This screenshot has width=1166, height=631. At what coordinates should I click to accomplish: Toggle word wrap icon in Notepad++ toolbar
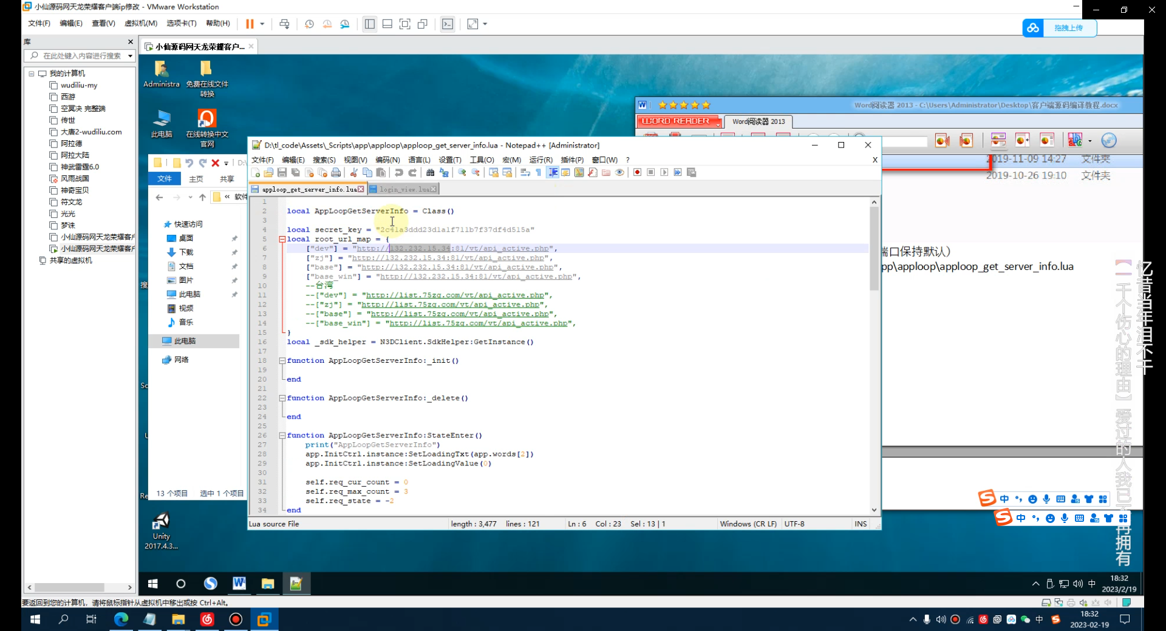(525, 173)
